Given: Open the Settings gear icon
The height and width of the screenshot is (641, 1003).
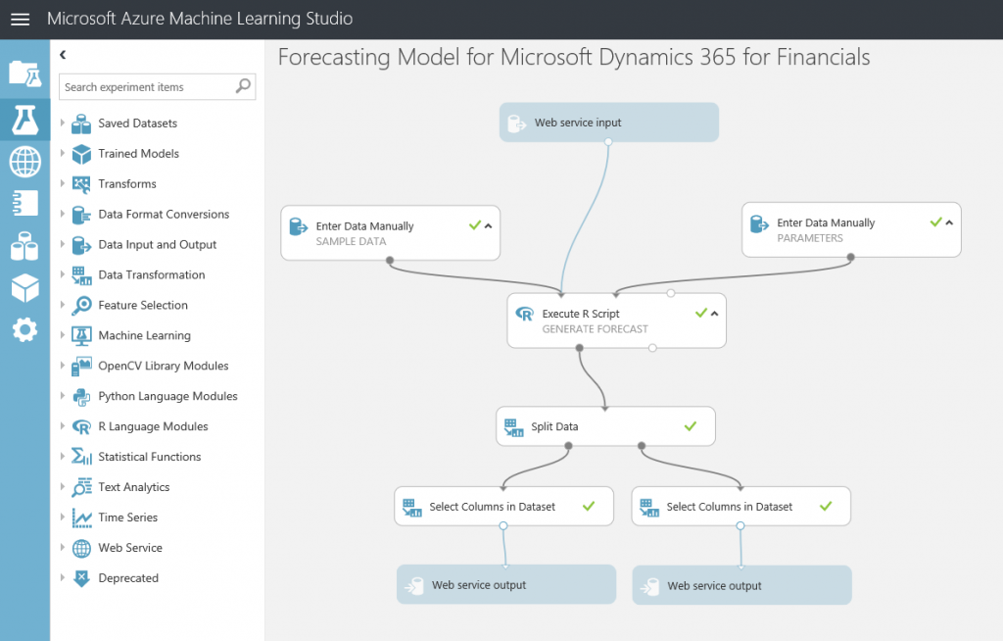Looking at the screenshot, I should tap(24, 330).
